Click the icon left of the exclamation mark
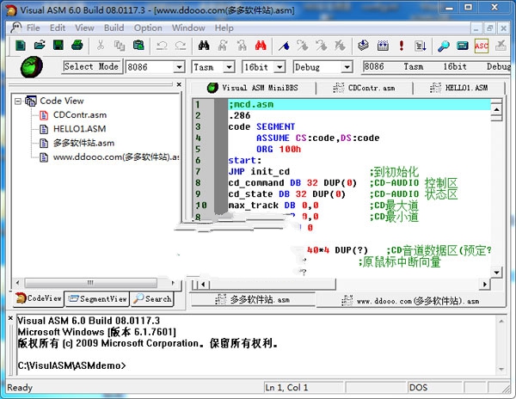 [383, 46]
